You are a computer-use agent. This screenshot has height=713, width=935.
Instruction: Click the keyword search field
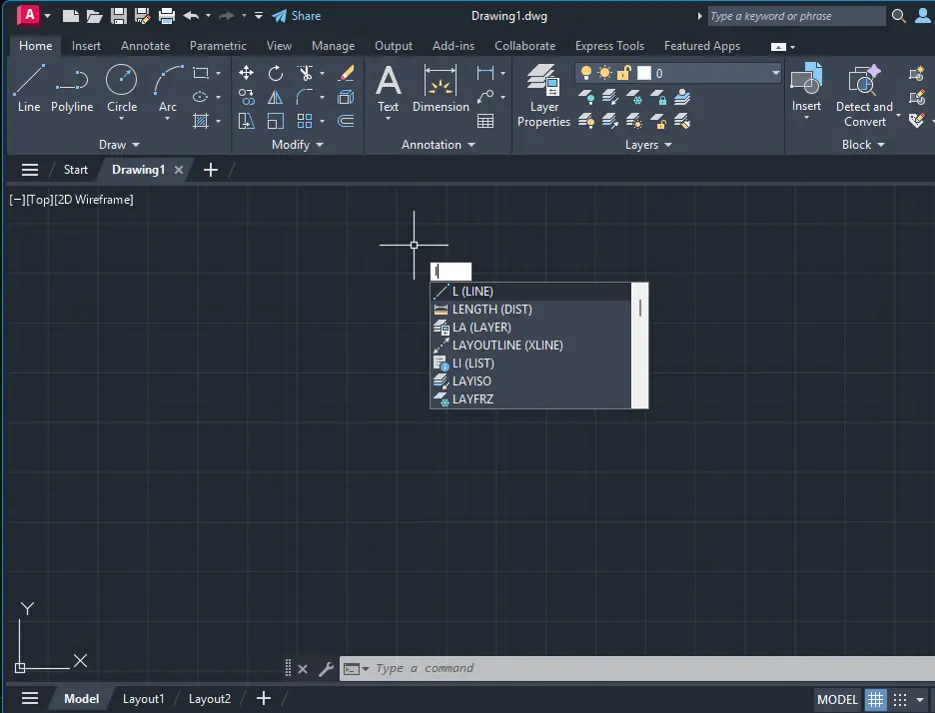coord(796,16)
